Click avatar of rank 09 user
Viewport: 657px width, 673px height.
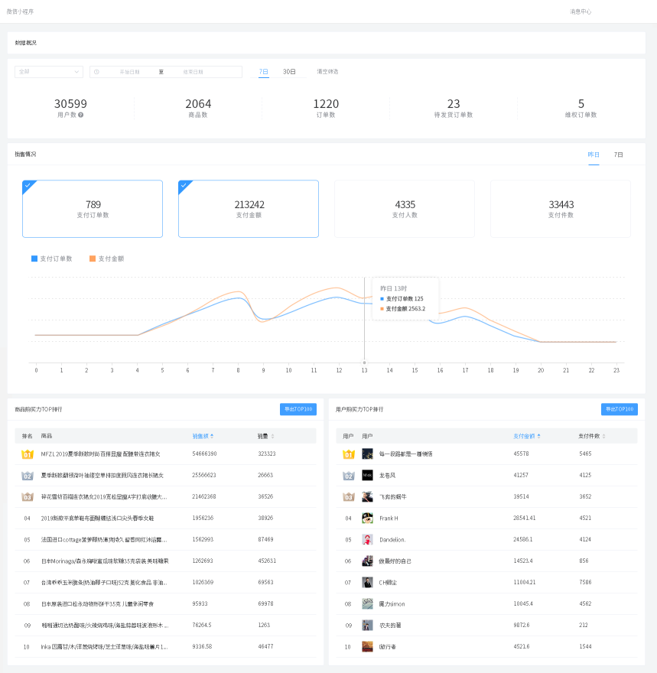pos(367,626)
